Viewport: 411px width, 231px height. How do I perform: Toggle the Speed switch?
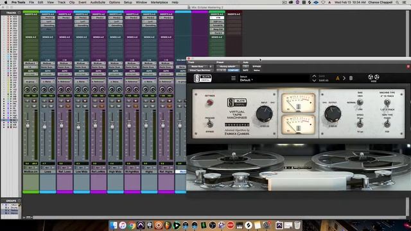(360, 124)
